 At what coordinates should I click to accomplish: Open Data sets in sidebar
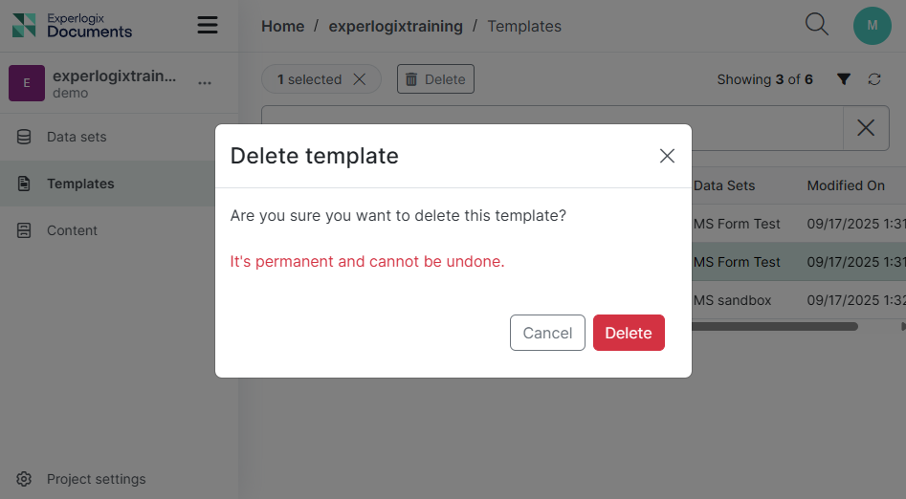(x=77, y=137)
